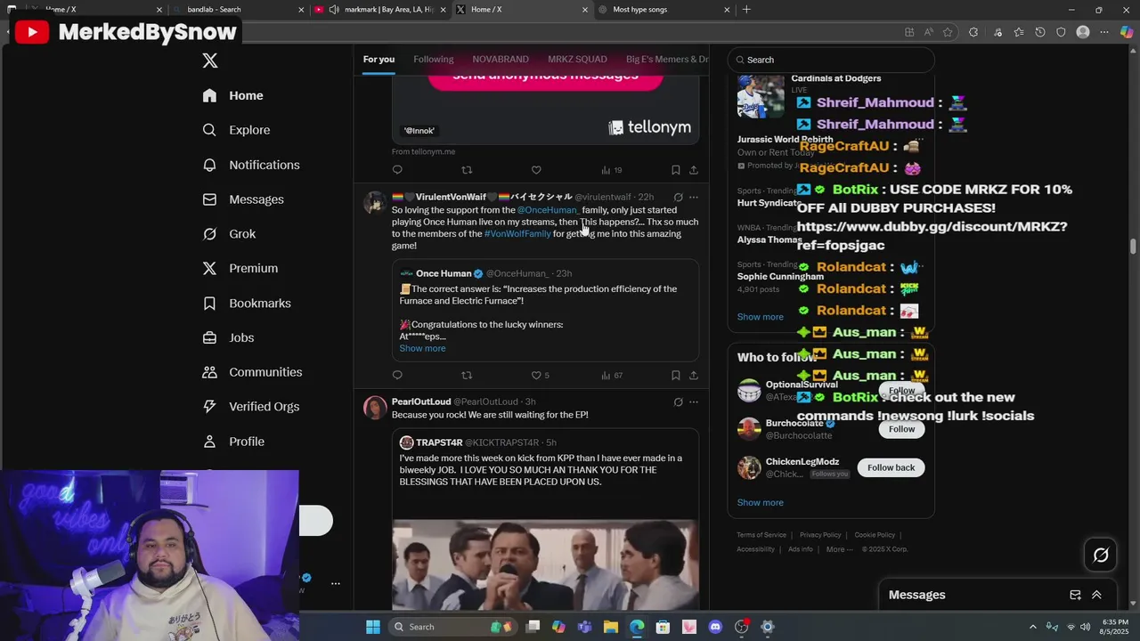Open Explore from the sidebar
1140x641 pixels.
point(236,130)
